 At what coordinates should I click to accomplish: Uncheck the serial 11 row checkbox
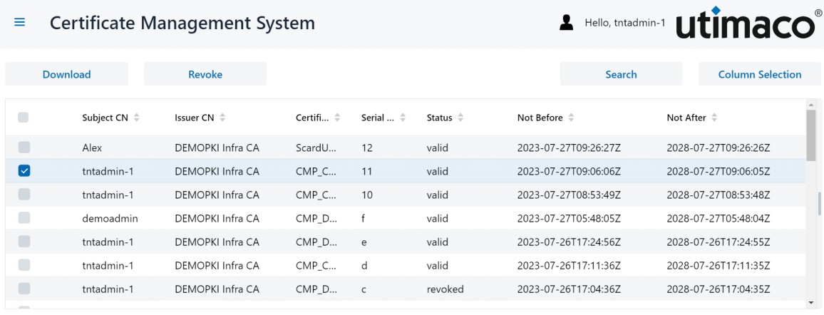[x=24, y=170]
